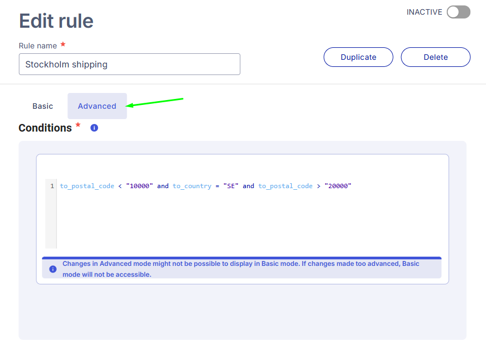
Task: Click the Edit rule page title
Action: pyautogui.click(x=56, y=21)
